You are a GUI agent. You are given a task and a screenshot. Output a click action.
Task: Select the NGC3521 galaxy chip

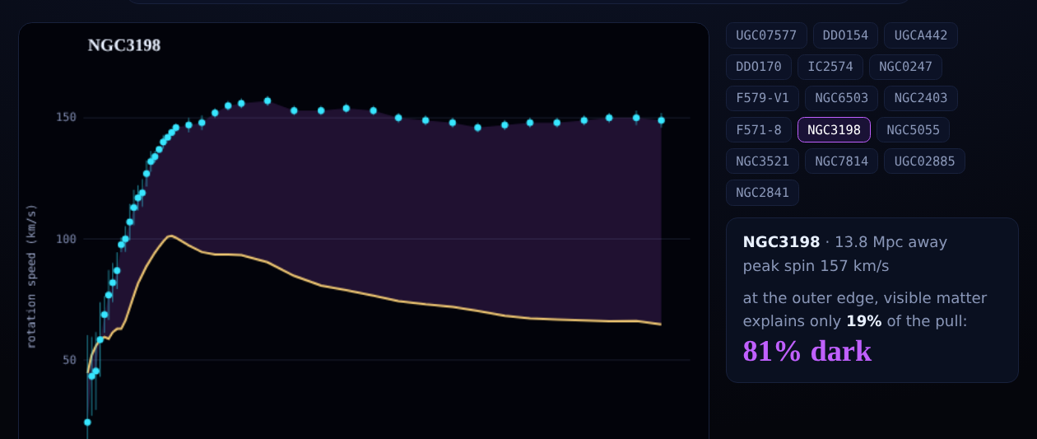click(x=762, y=161)
